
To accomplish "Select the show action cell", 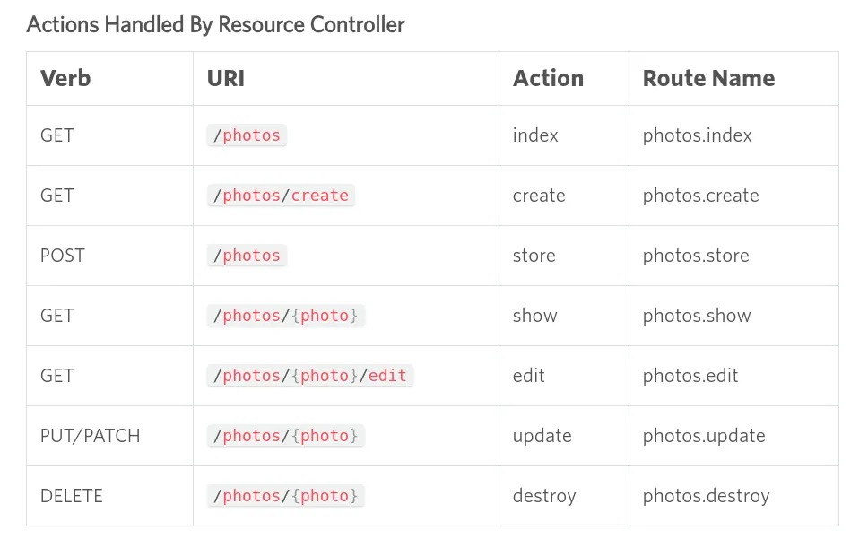I will coord(534,316).
